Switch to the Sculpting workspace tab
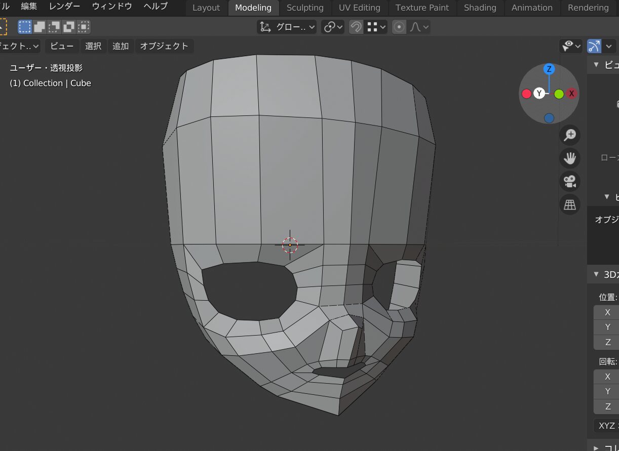The width and height of the screenshot is (619, 451). (x=305, y=8)
